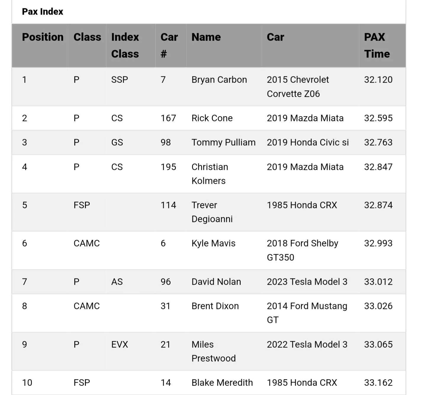
Task: Click the Position column header
Action: click(43, 37)
